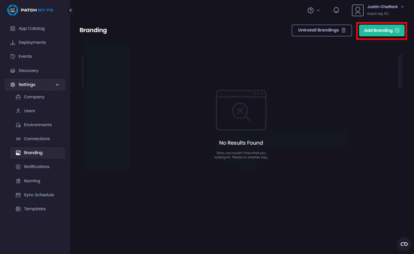414x254 pixels.
Task: Click the Deployments download icon
Action: tap(13, 42)
